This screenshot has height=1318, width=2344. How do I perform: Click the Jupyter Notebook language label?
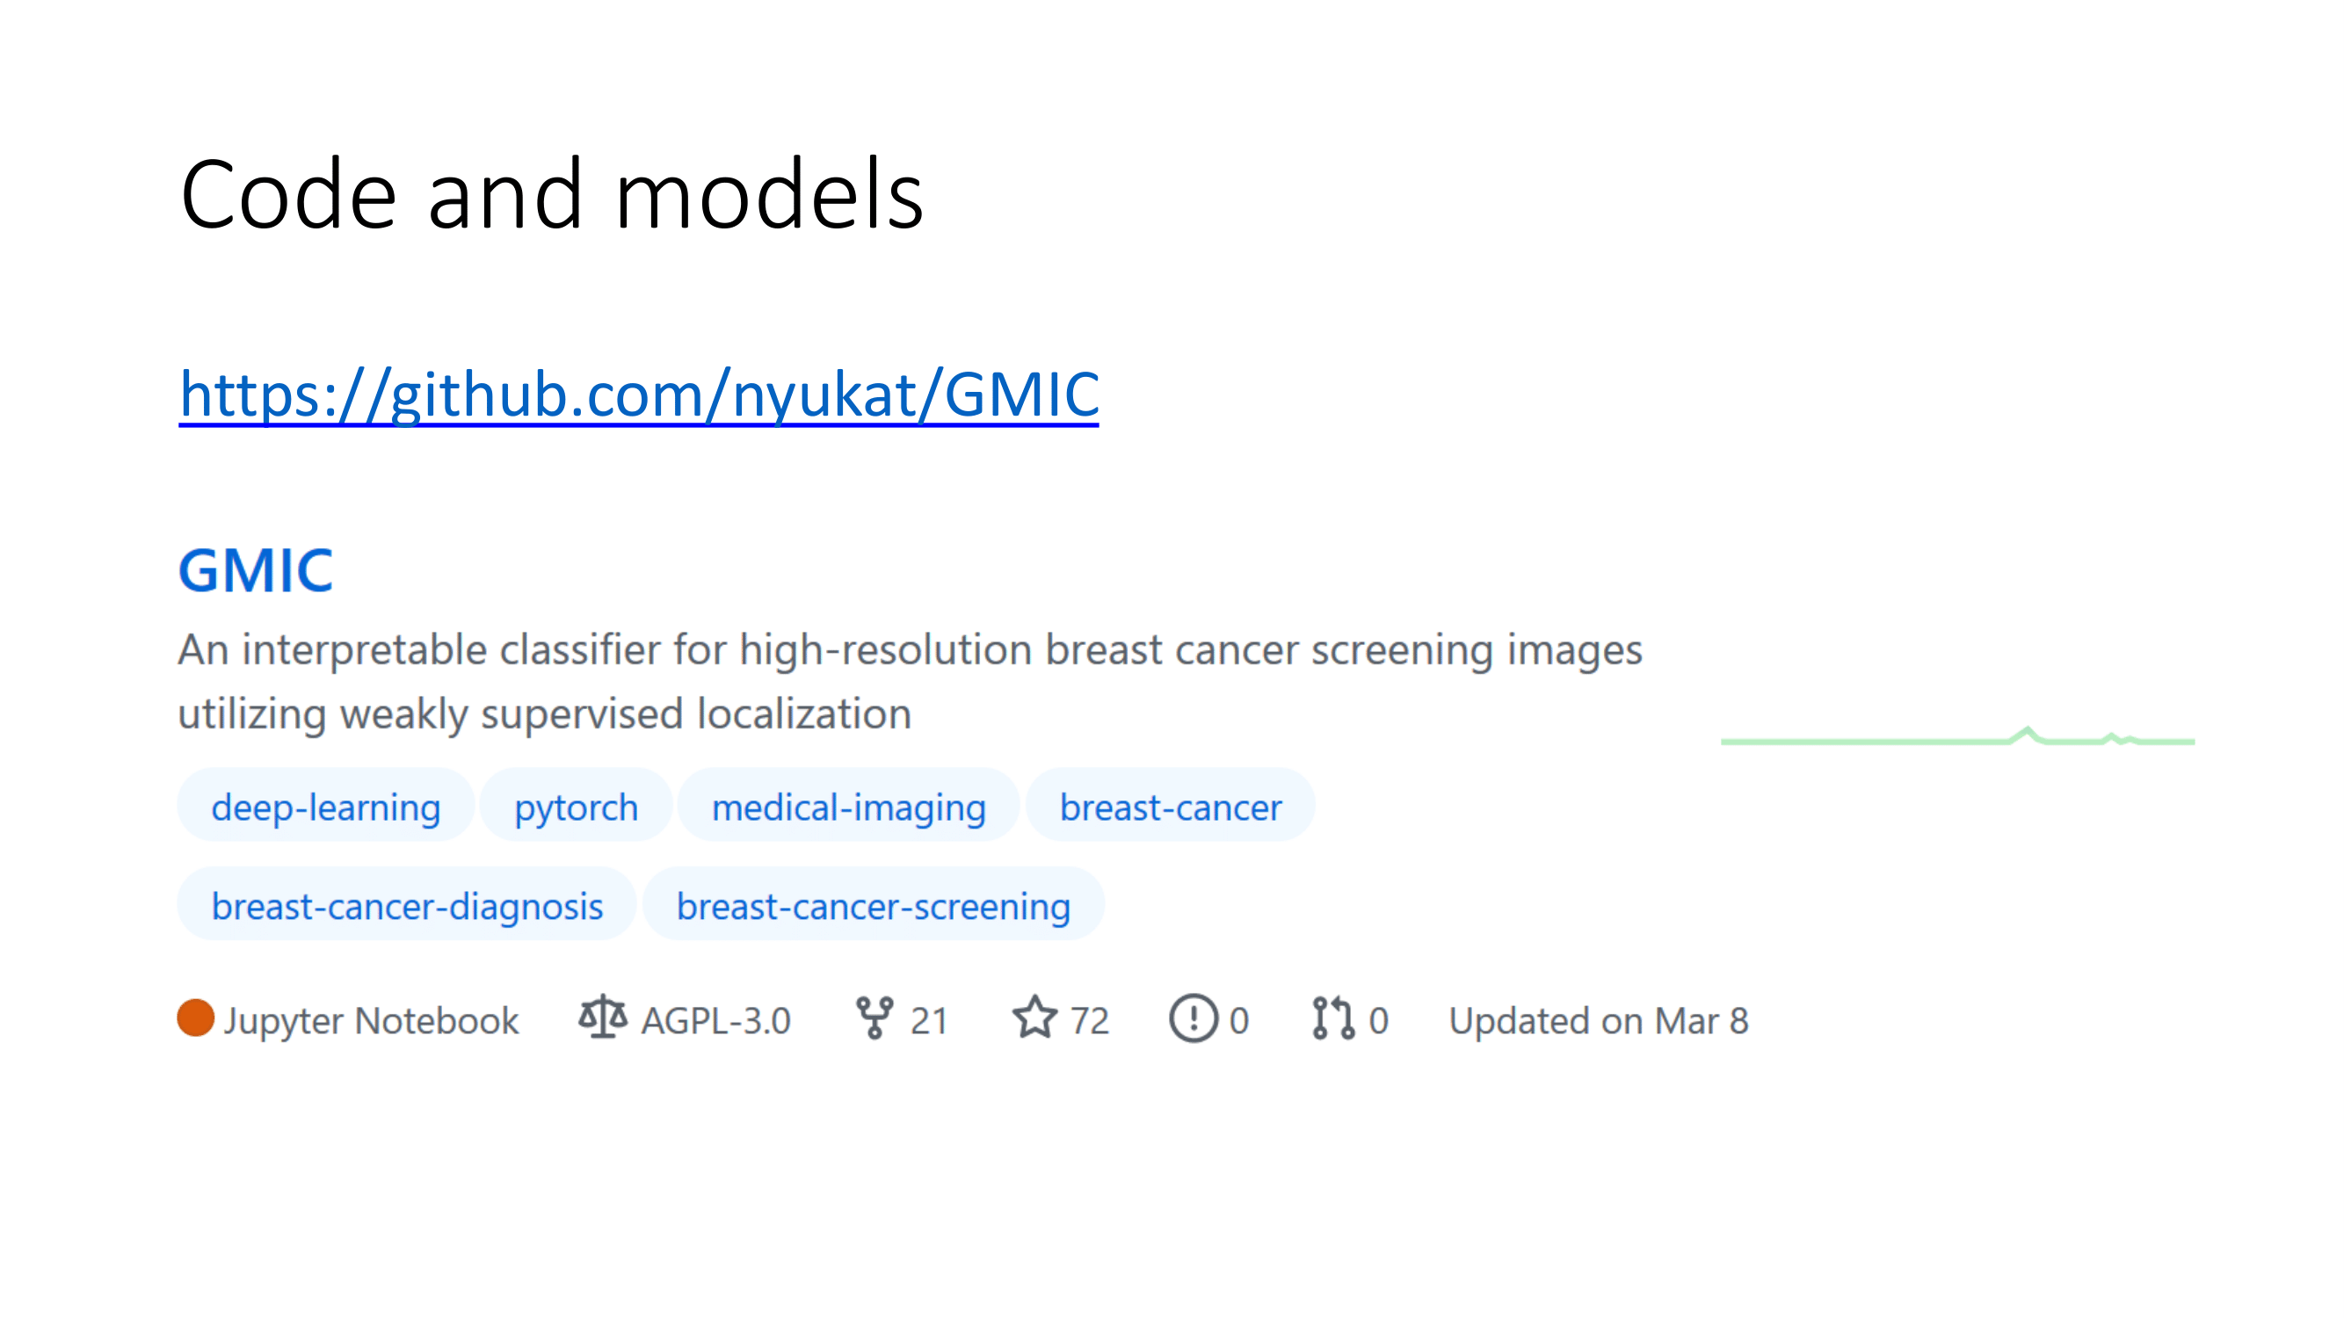click(371, 1020)
